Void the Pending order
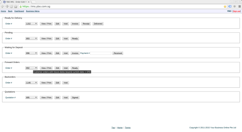 66,39
